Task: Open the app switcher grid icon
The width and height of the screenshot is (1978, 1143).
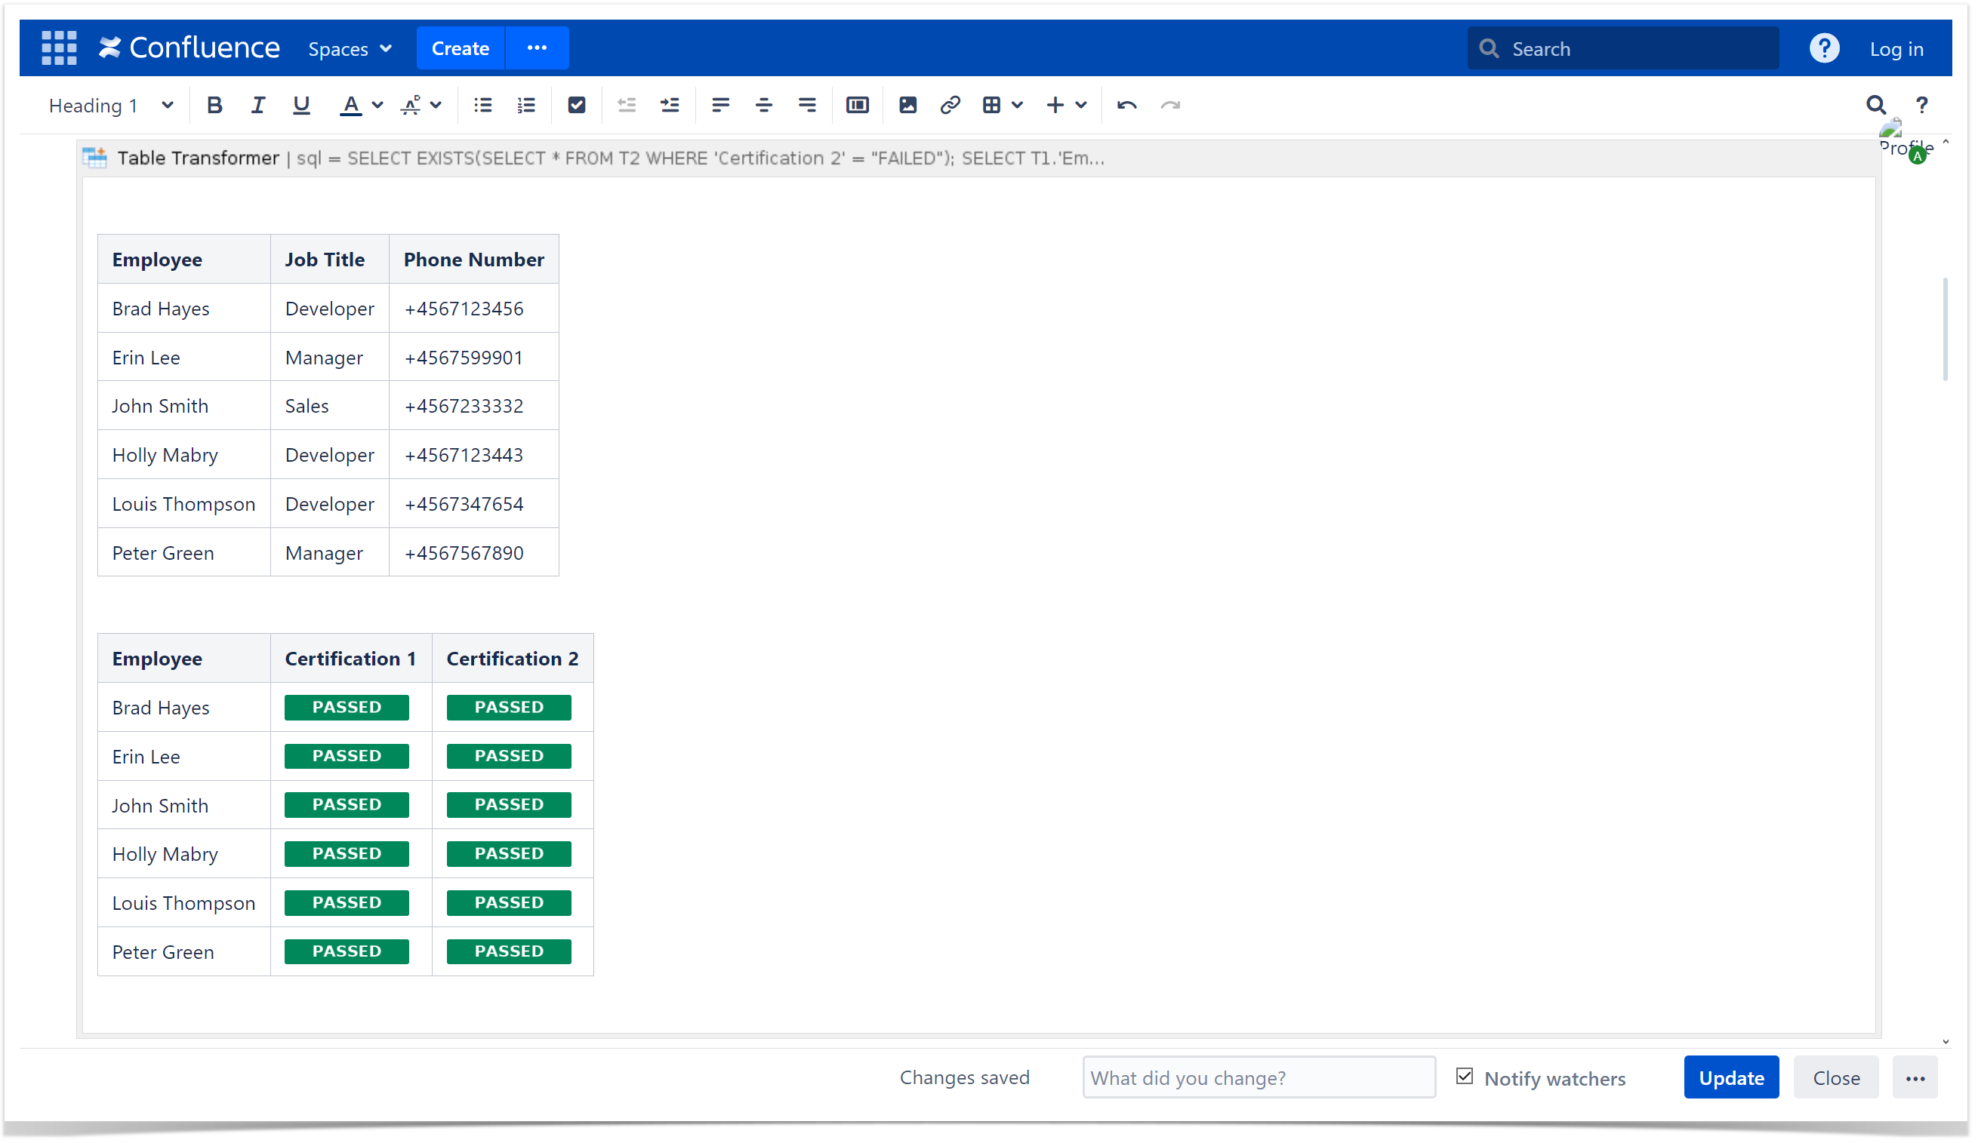Action: point(59,48)
